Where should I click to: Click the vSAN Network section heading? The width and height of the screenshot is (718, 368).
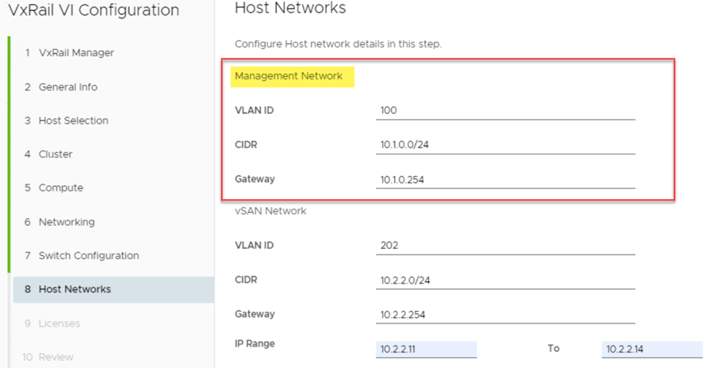(x=271, y=211)
